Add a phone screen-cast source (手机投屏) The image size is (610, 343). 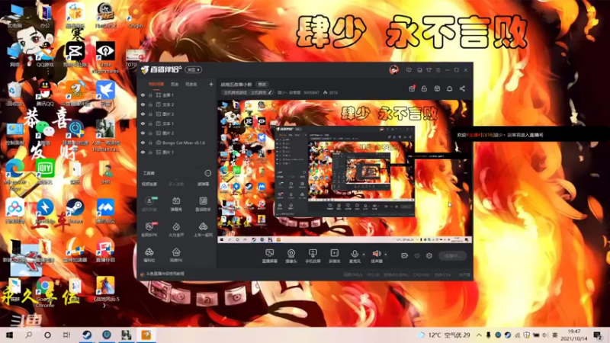313,256
